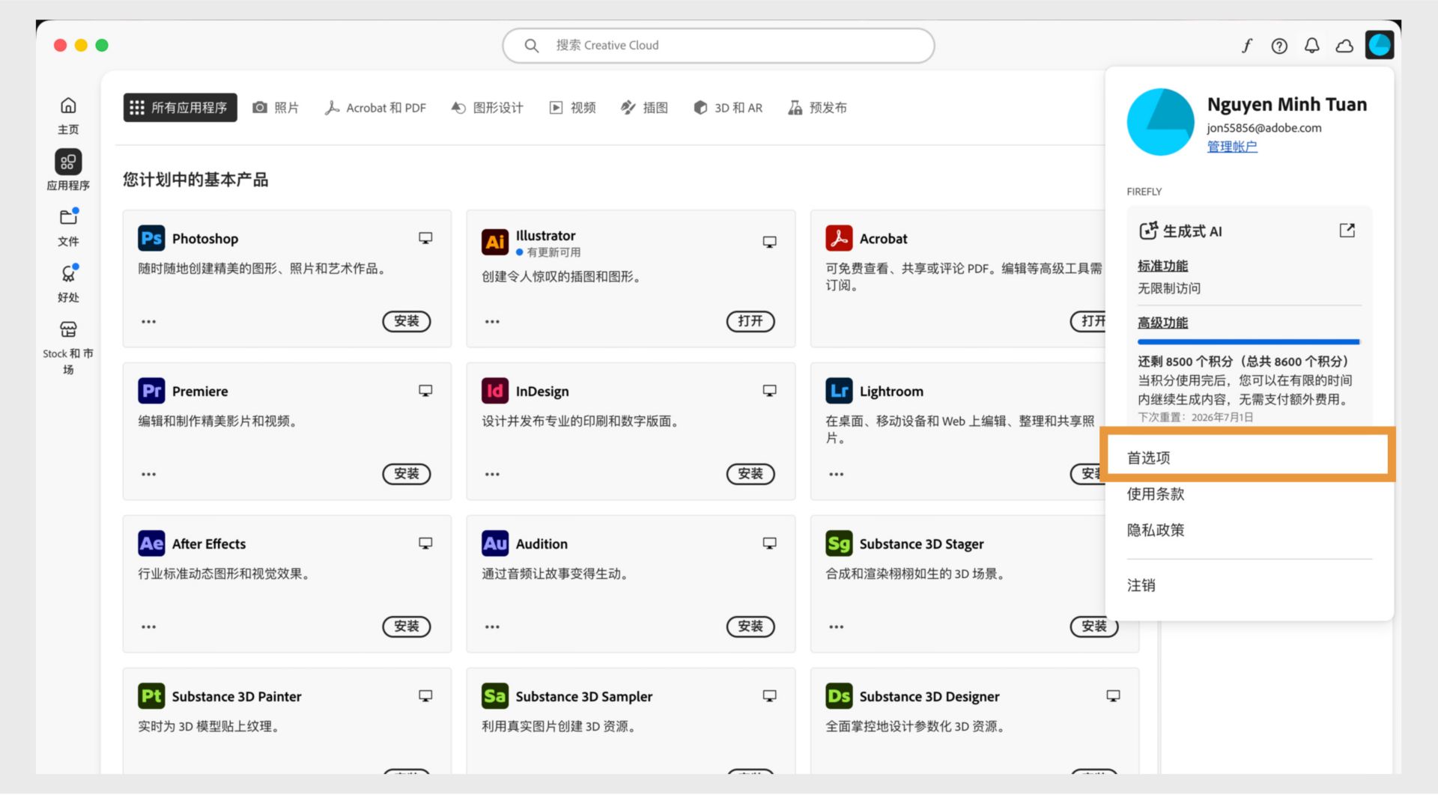Screen dimensions: 1438x795
Task: Open more options menu on Illustrator card
Action: [492, 322]
